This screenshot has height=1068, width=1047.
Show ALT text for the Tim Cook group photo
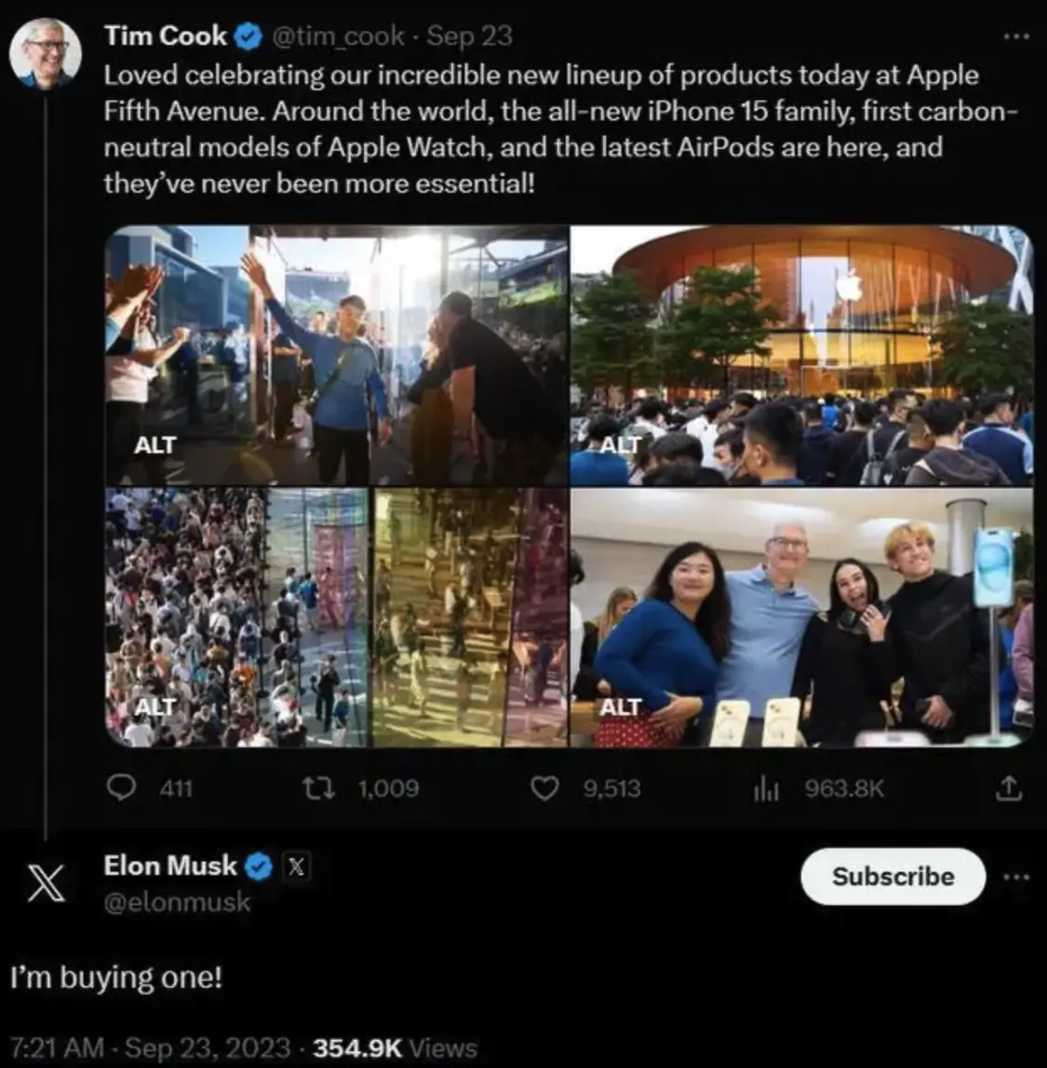coord(620,708)
